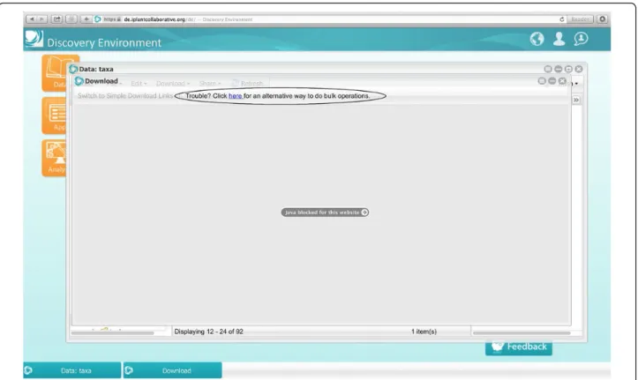Maximize the Data: taxa window
Screen dimensions: 638x380
coord(568,69)
